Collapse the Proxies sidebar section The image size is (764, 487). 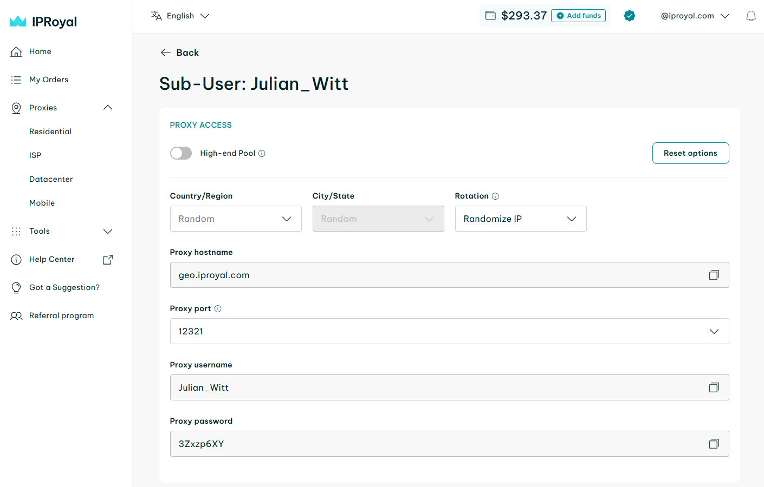coord(108,108)
